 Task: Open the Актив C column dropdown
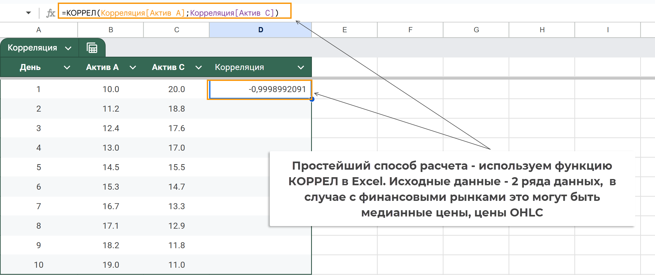click(x=198, y=68)
